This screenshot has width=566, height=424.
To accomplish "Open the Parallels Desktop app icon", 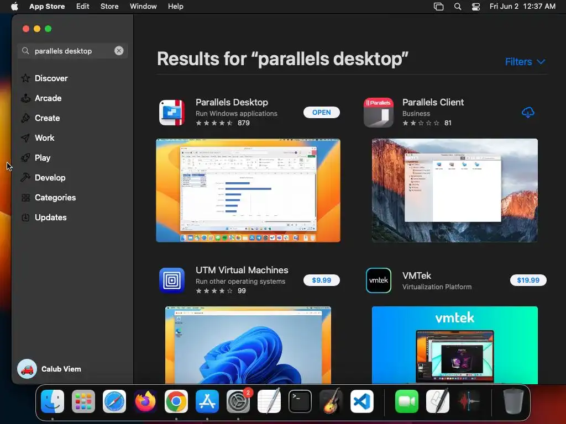I will (x=172, y=113).
